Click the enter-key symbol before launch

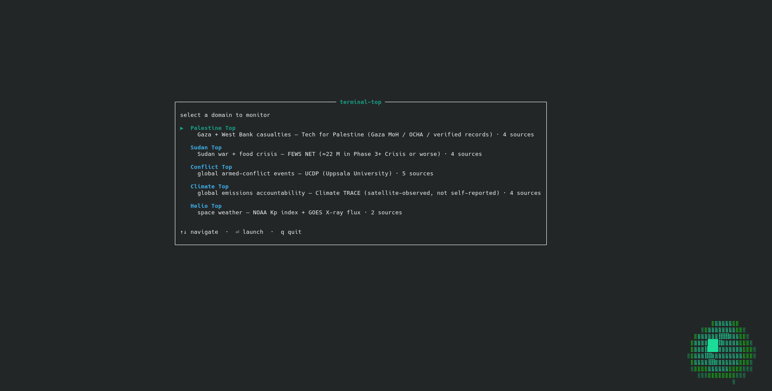(237, 232)
